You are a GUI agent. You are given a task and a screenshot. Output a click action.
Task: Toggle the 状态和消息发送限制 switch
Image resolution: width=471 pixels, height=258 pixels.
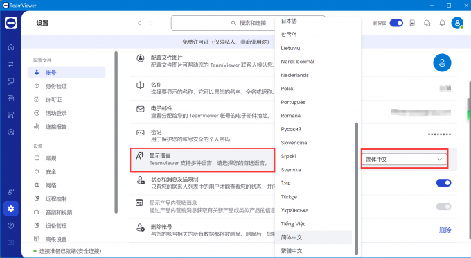tap(444, 183)
